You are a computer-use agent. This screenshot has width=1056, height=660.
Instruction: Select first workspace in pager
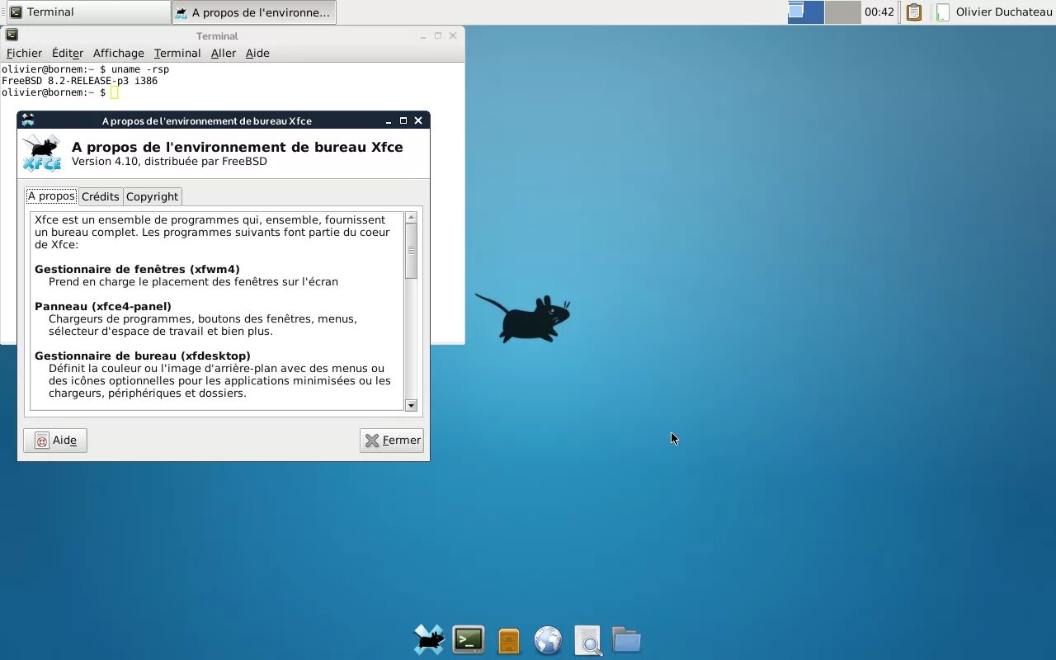coord(806,12)
